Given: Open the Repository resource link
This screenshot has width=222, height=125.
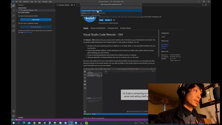Looking at the screenshot, I should [x=164, y=46].
